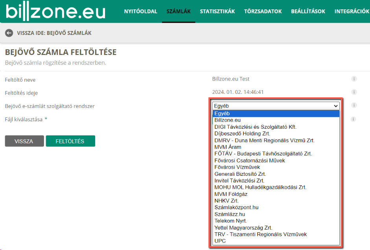This screenshot has height=250, width=370.
Task: Choose Generali Biztosító Zrt.
Action: pyautogui.click(x=276, y=174)
